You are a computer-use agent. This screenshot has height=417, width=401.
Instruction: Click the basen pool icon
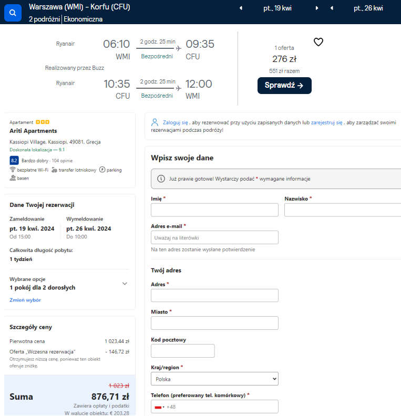(13, 178)
